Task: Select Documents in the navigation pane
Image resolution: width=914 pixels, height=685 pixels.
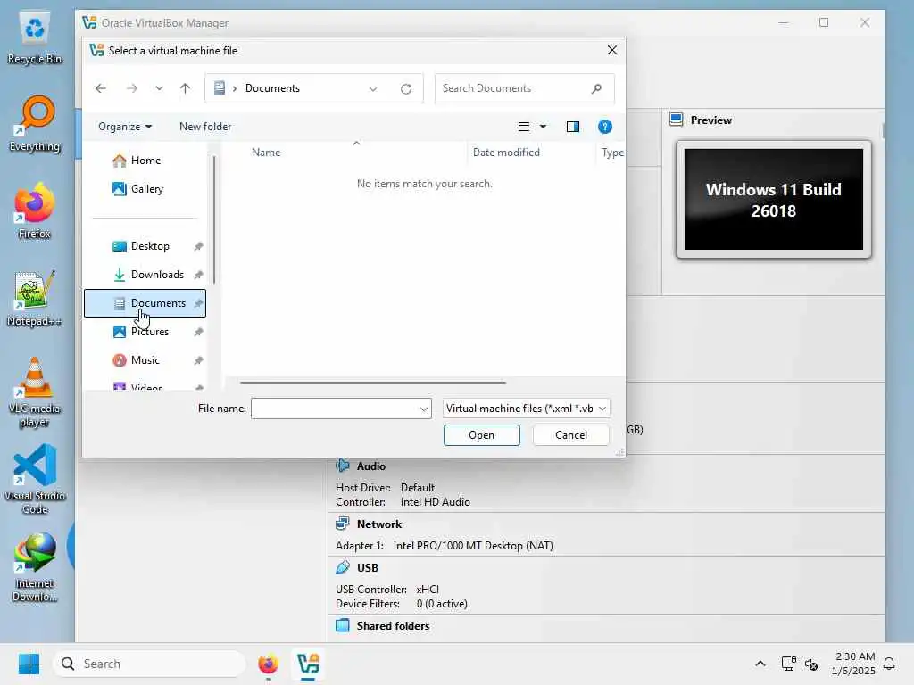Action: [145, 303]
